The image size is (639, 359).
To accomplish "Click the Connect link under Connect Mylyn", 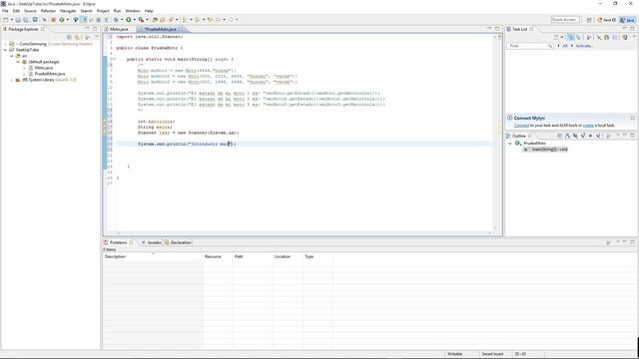I will (521, 126).
